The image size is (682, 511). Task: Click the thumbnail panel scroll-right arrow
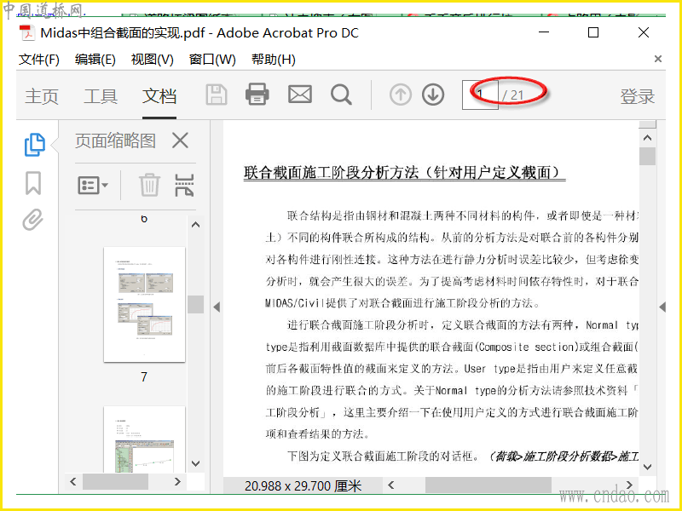(177, 481)
